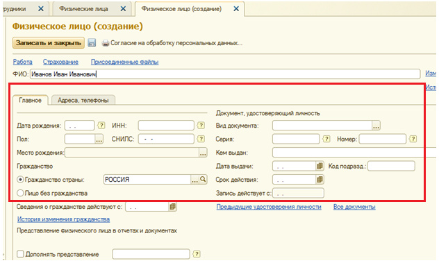439x263 pixels.
Task: Open calendar for Сведения о гражданстве действуют с
Action: 172,207
